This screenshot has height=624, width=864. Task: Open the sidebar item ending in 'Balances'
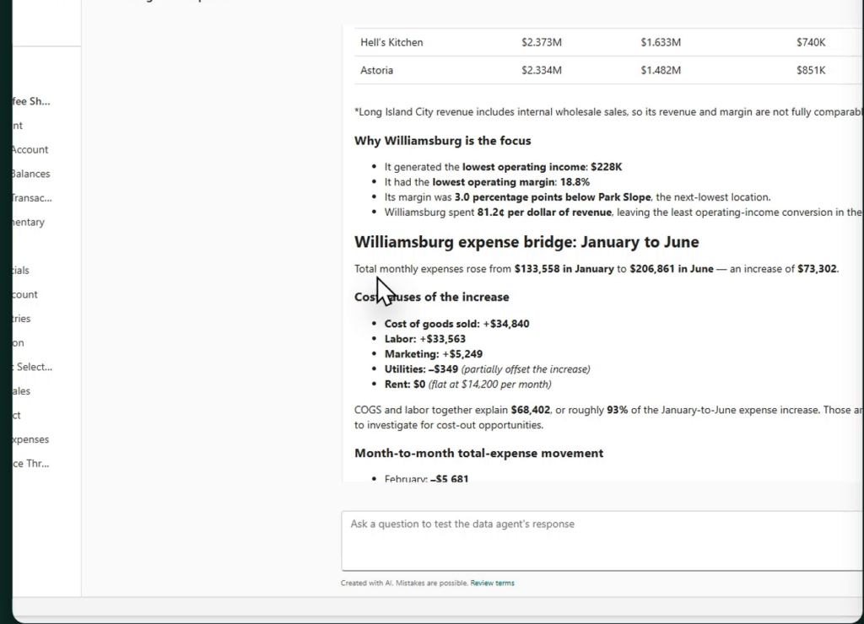click(x=31, y=174)
